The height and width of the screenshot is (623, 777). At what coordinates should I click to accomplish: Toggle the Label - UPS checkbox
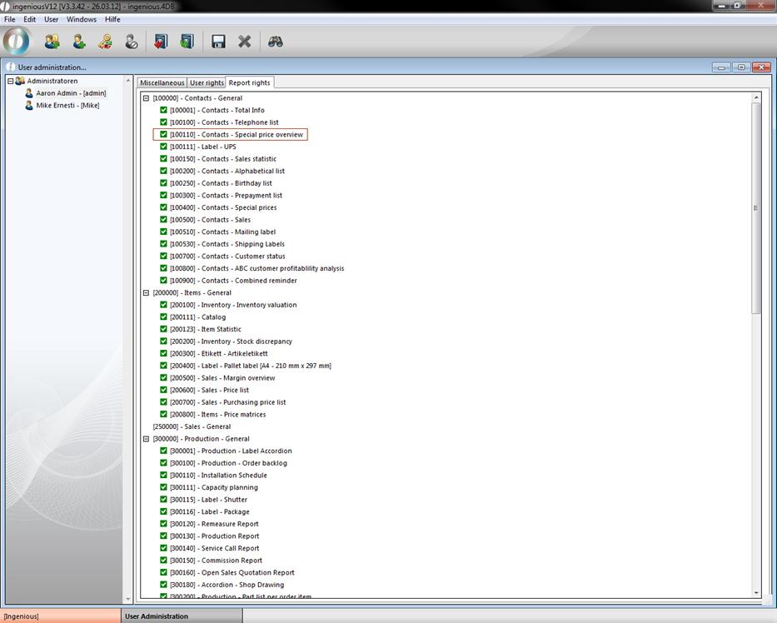pos(164,147)
